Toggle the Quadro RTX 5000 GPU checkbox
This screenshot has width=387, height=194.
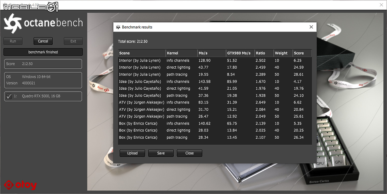click(9, 96)
